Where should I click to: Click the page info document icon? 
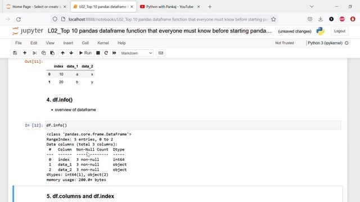tap(63, 19)
